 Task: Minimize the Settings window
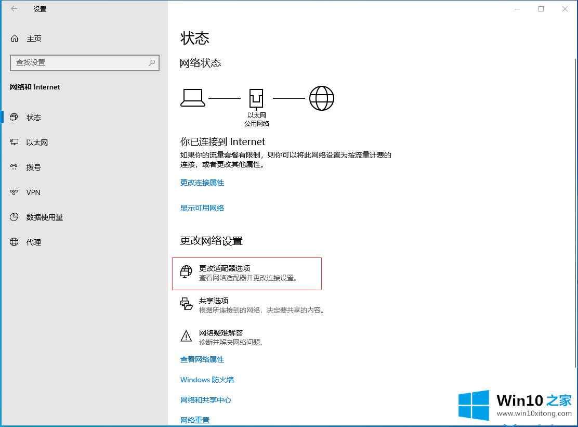point(517,9)
